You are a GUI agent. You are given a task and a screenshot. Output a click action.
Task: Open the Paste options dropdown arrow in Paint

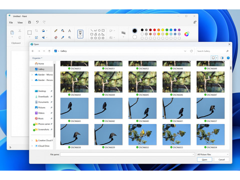click(12, 37)
